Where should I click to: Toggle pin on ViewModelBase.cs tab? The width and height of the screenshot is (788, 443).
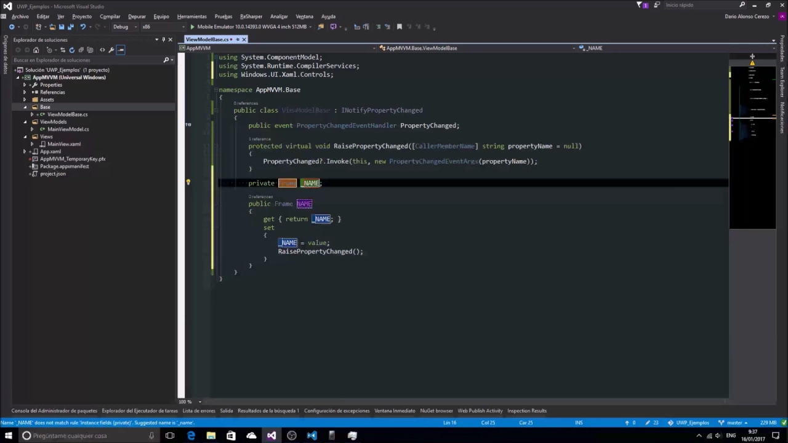point(237,39)
